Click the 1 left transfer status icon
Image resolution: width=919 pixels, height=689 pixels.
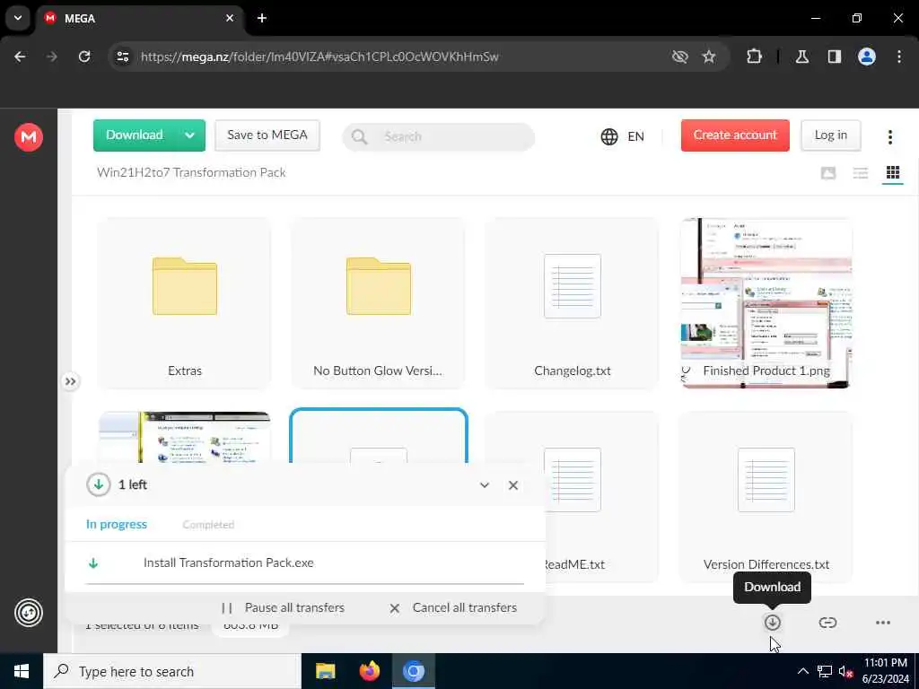coord(99,484)
